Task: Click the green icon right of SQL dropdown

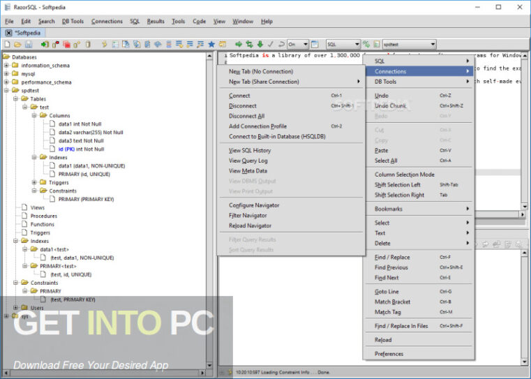Action: click(x=366, y=45)
